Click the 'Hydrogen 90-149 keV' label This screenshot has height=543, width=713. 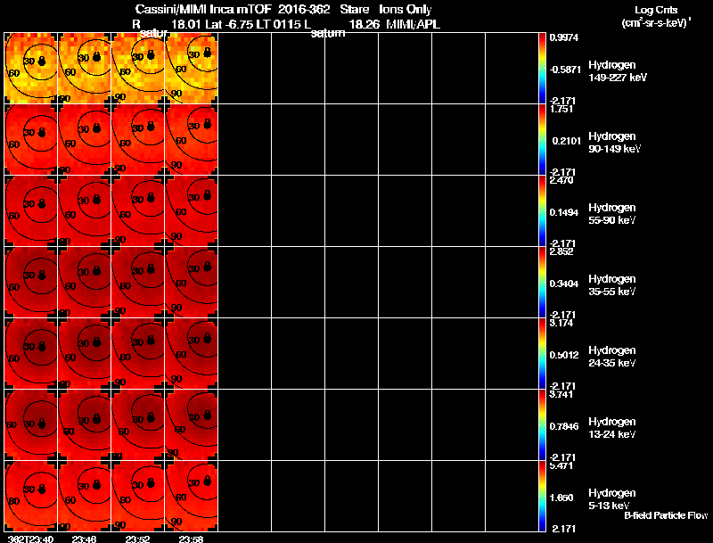(x=615, y=143)
